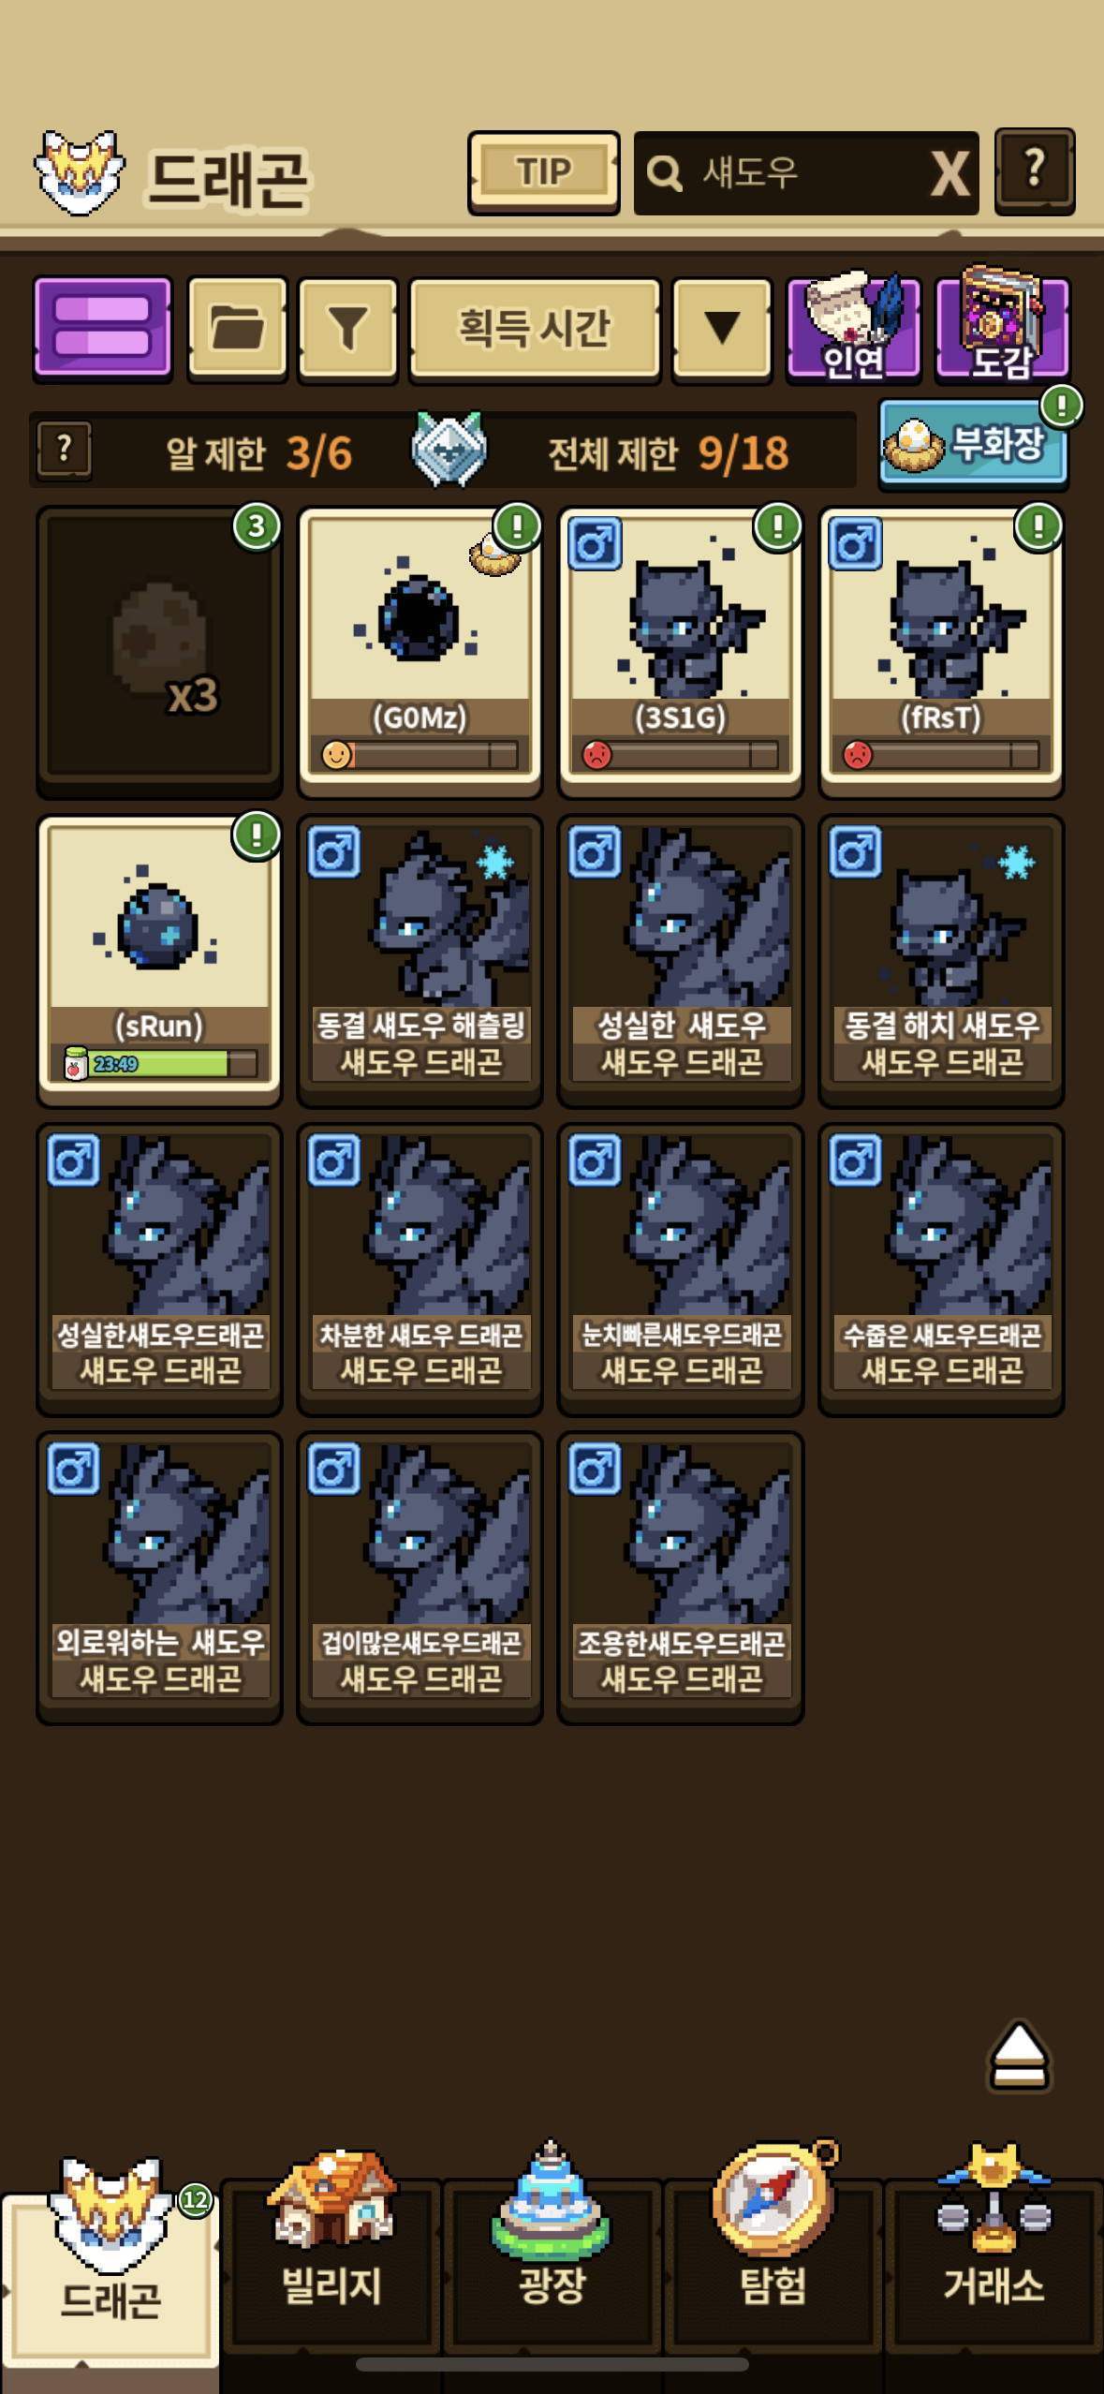
Task: Click the small help icon beside 알 제한
Action: tap(64, 450)
